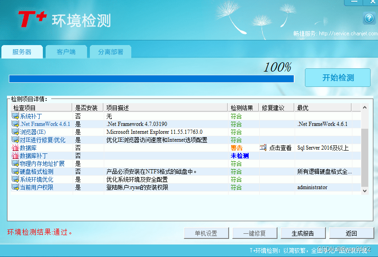Click Microsoft Internet Explorer 11.55.17763.0 description

pos(155,132)
